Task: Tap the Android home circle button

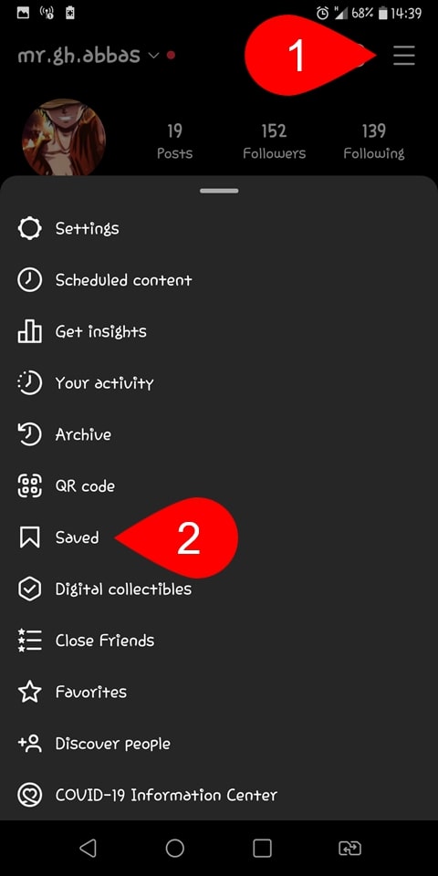Action: click(175, 848)
